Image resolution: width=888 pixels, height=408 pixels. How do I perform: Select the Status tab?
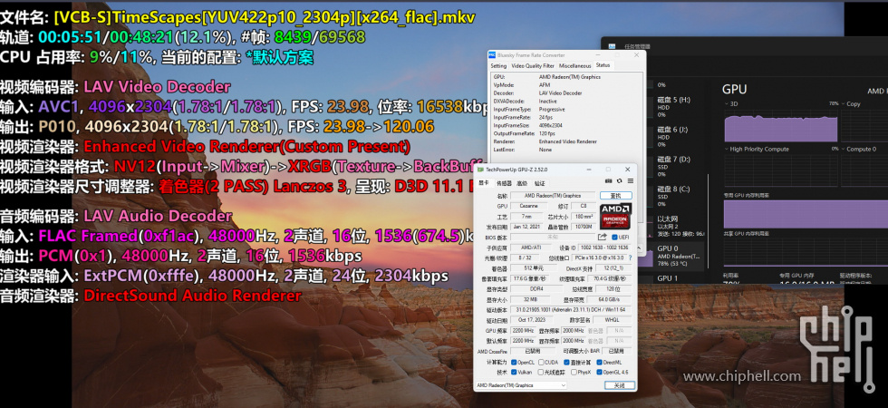(x=603, y=65)
